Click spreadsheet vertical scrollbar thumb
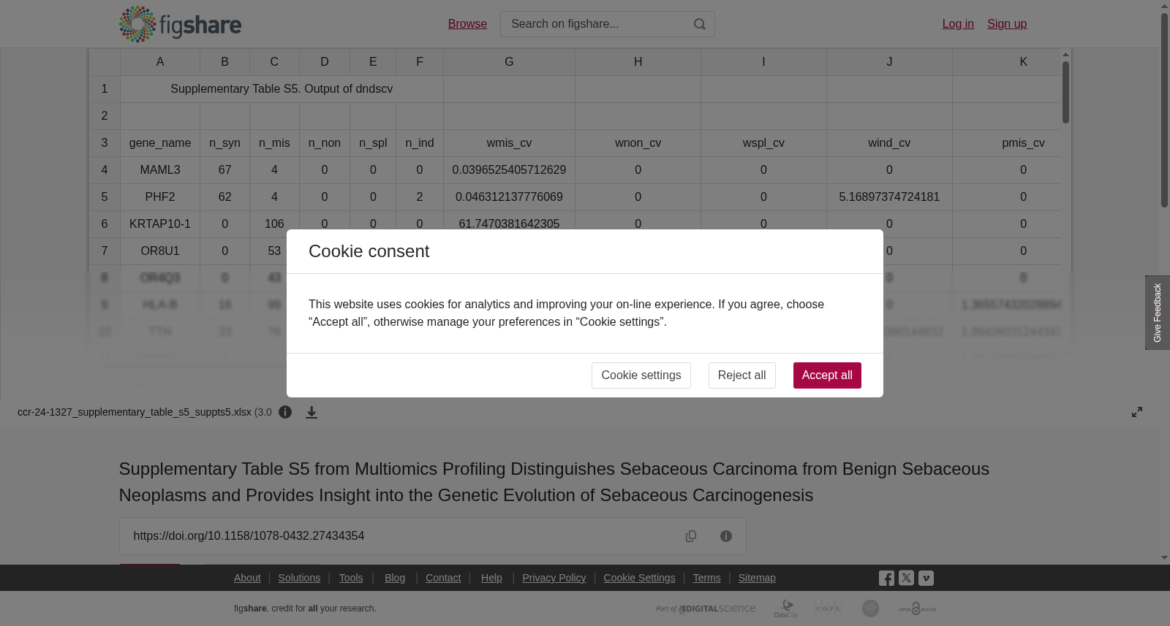The width and height of the screenshot is (1170, 626). tap(1066, 92)
